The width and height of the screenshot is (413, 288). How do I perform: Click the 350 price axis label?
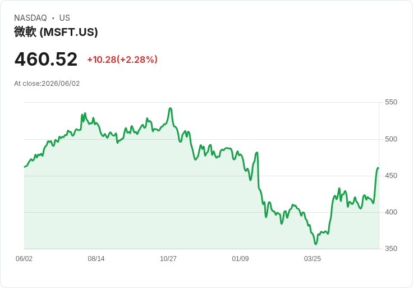point(391,249)
